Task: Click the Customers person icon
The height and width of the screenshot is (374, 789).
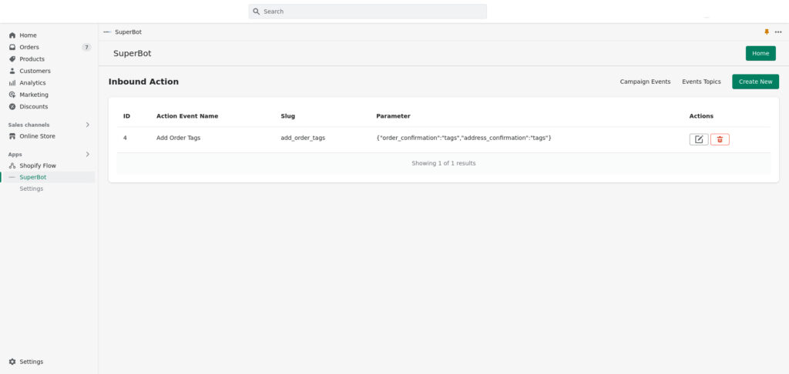Action: pos(12,71)
